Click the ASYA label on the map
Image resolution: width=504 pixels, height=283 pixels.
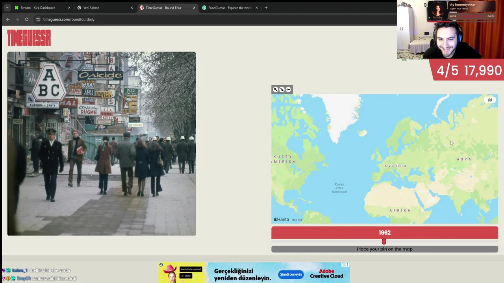[x=464, y=159]
